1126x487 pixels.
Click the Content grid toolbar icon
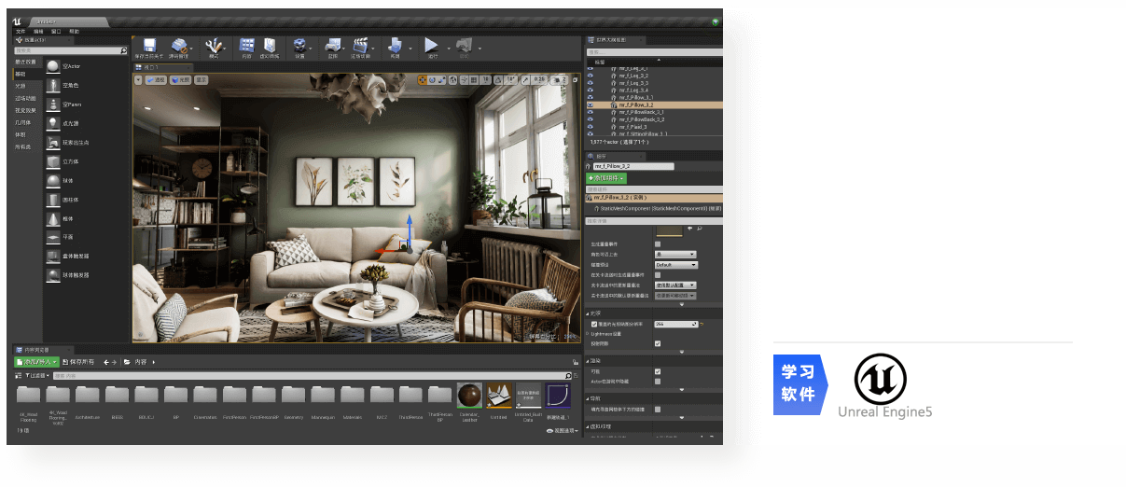tap(246, 46)
